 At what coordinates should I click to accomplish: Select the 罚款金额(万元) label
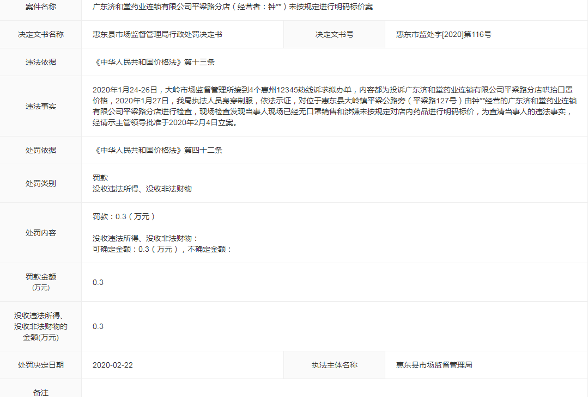40,282
